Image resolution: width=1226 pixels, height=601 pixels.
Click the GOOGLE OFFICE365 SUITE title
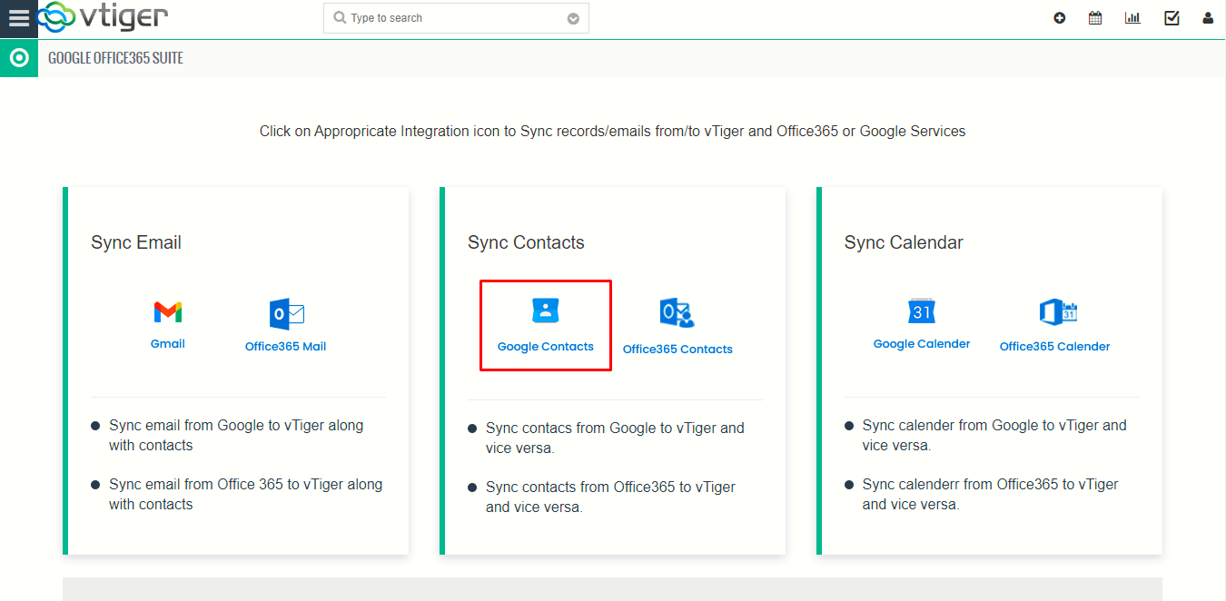(x=115, y=58)
